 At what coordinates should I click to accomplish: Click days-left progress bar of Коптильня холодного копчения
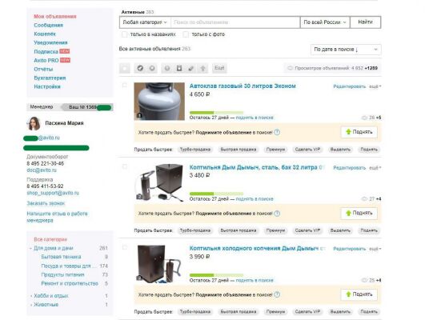[x=216, y=275]
